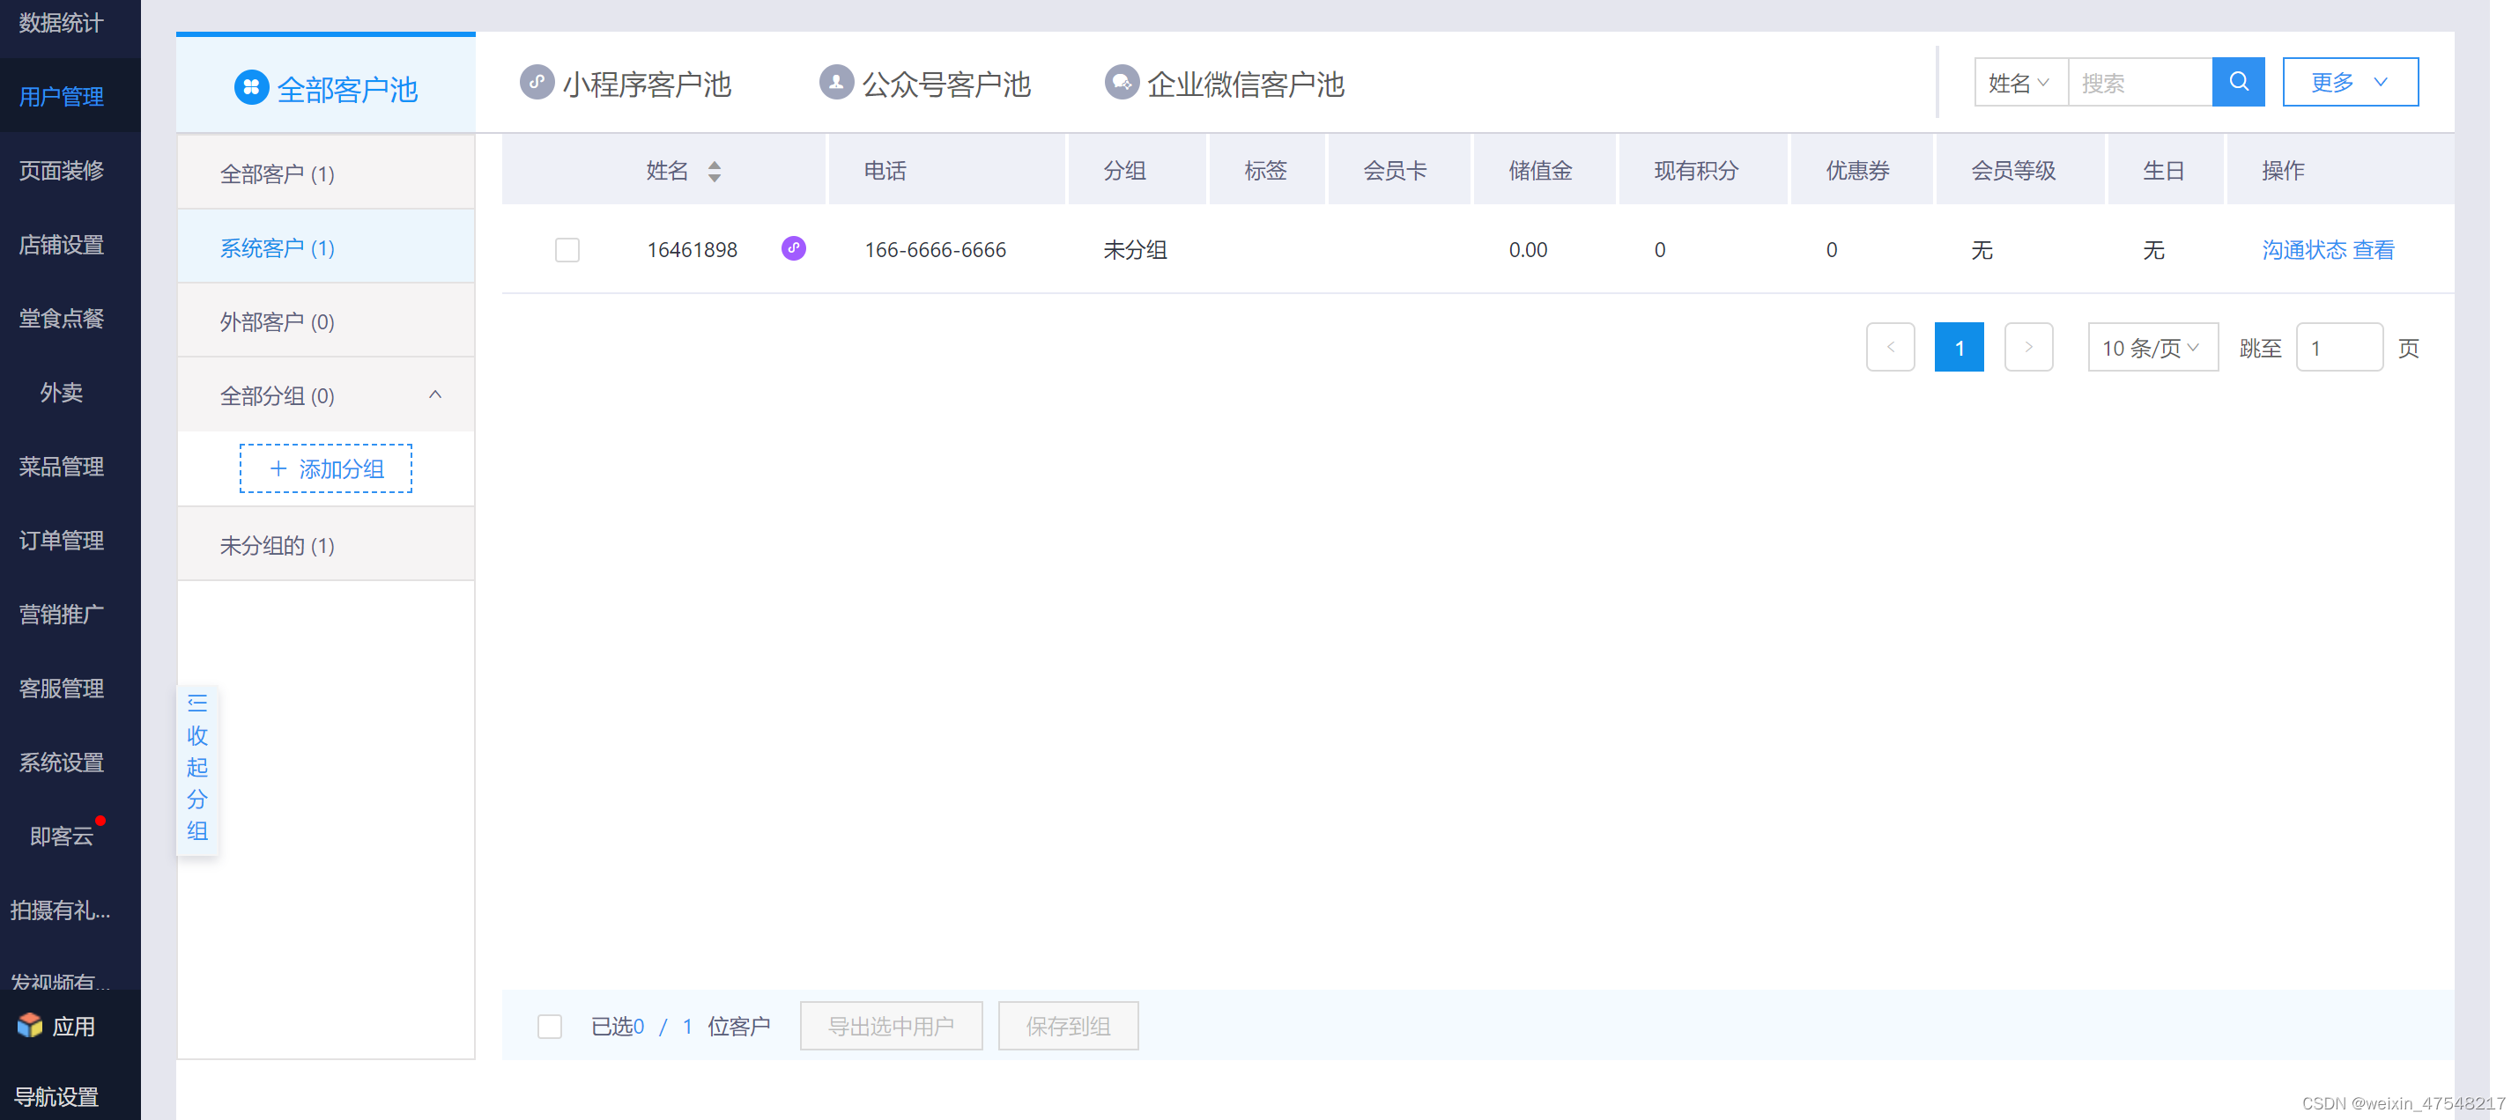The width and height of the screenshot is (2519, 1120).
Task: Click the 添加分组 button
Action: tap(326, 469)
